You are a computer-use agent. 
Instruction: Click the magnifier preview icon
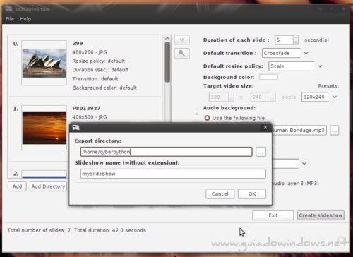click(x=182, y=54)
